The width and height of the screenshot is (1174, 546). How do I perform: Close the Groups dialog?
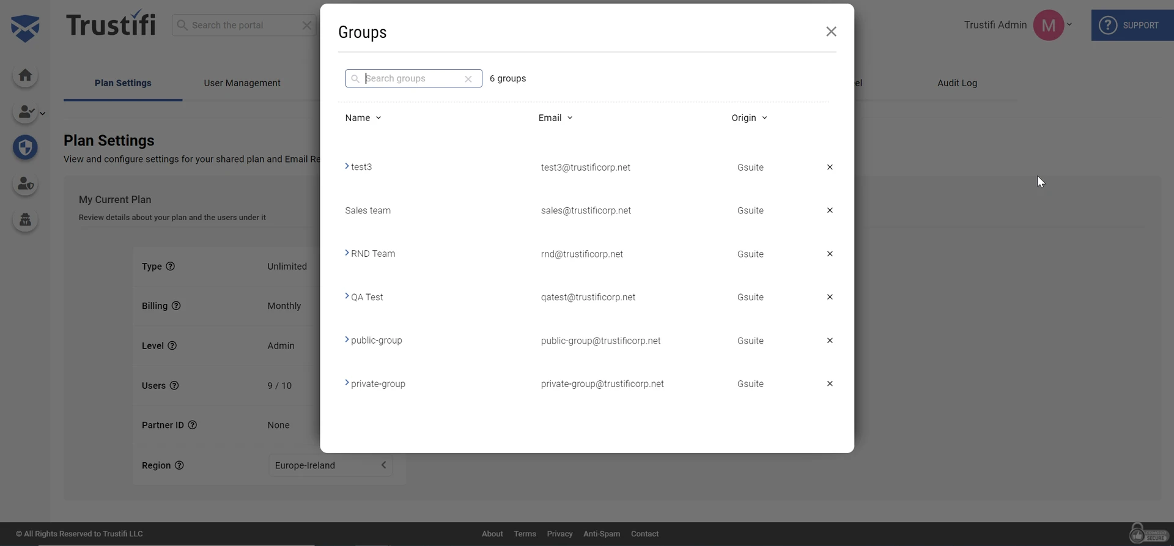(x=831, y=32)
